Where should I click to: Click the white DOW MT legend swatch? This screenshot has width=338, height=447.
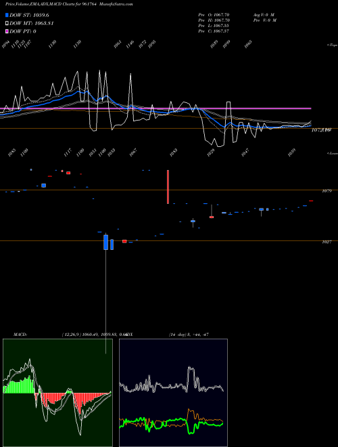click(7, 24)
